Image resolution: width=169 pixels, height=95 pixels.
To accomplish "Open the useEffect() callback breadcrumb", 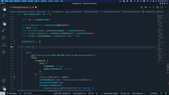I will [x=153, y=12].
